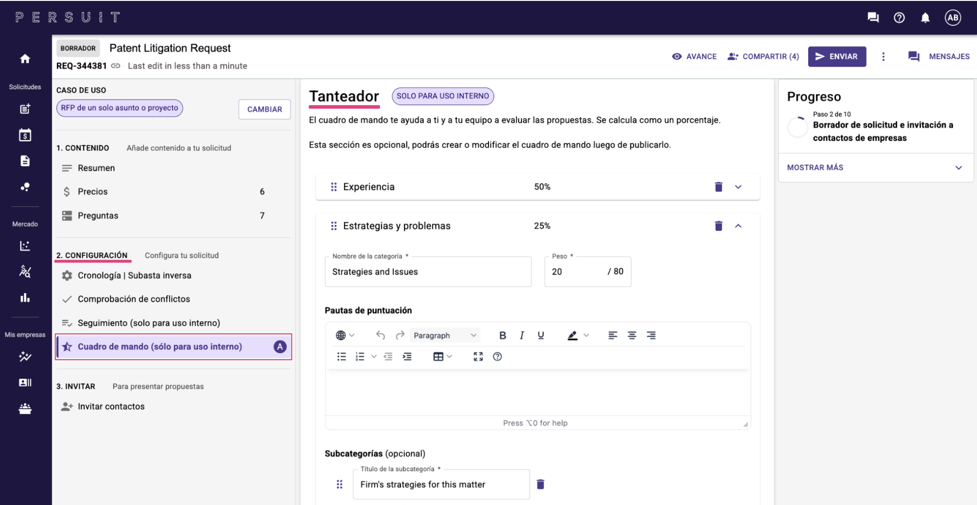Viewport: 977px width, 505px height.
Task: Open the new request icon under Solicitudes
Action: click(x=25, y=109)
